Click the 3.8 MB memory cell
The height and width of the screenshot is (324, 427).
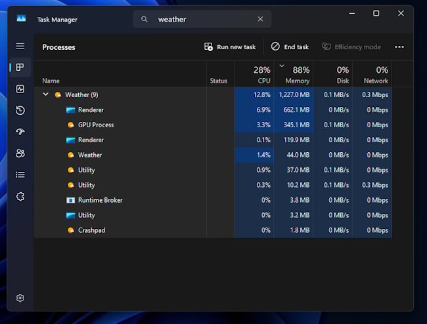(x=294, y=200)
